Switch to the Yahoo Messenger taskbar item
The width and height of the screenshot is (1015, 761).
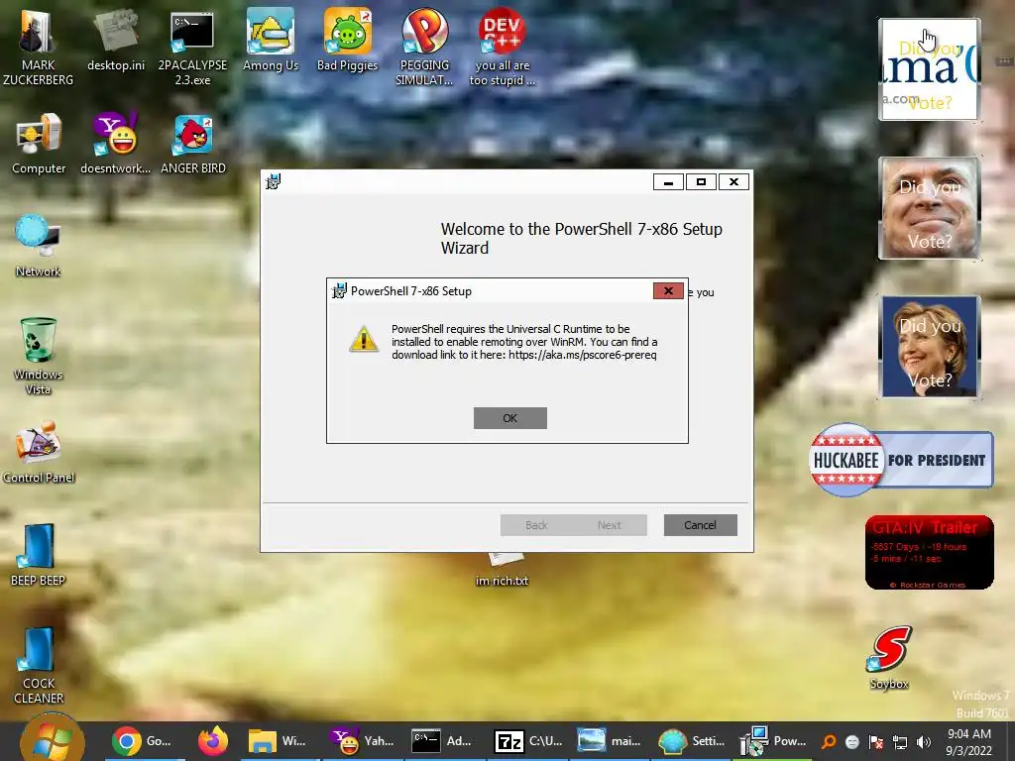coord(361,741)
